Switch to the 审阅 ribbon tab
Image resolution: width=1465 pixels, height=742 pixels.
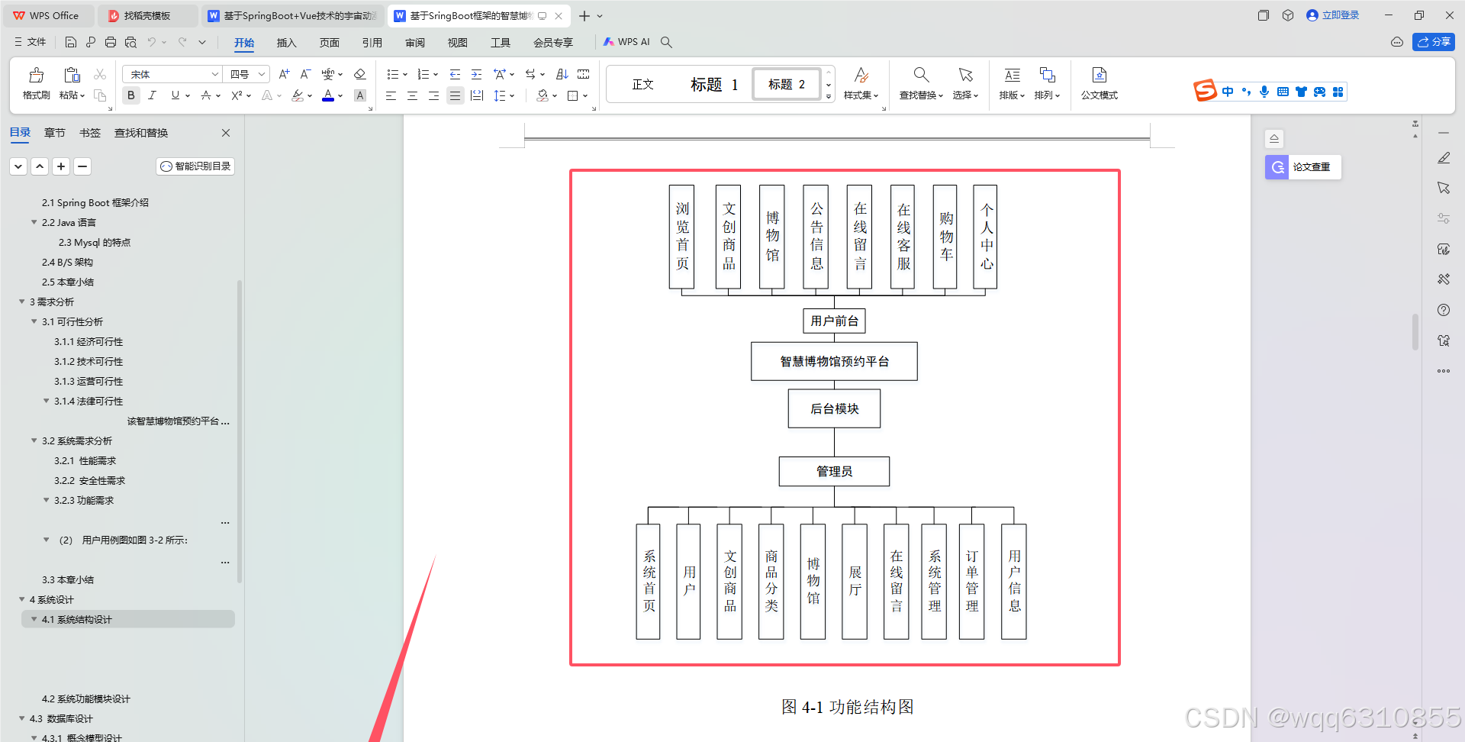(x=414, y=43)
